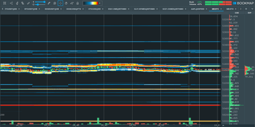Adjust the upper brightness slider handle
The width and height of the screenshot is (255, 127).
44,2
